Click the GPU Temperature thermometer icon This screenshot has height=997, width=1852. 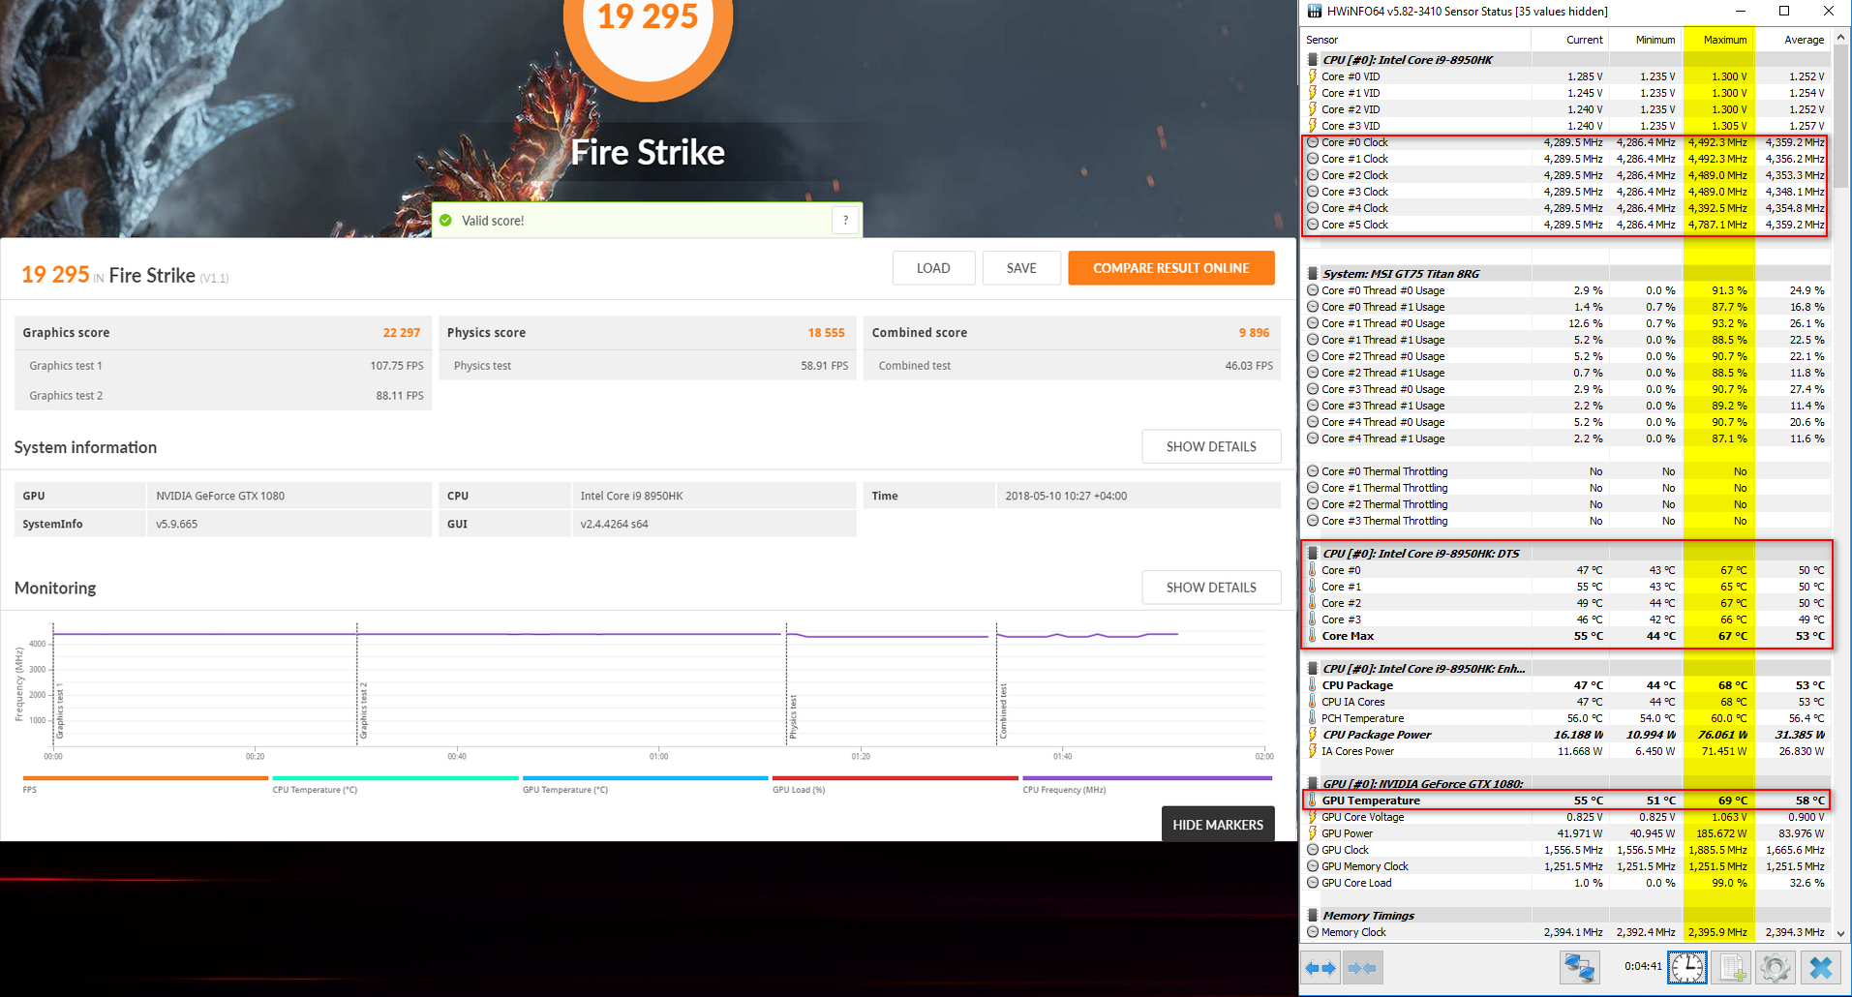point(1313,801)
